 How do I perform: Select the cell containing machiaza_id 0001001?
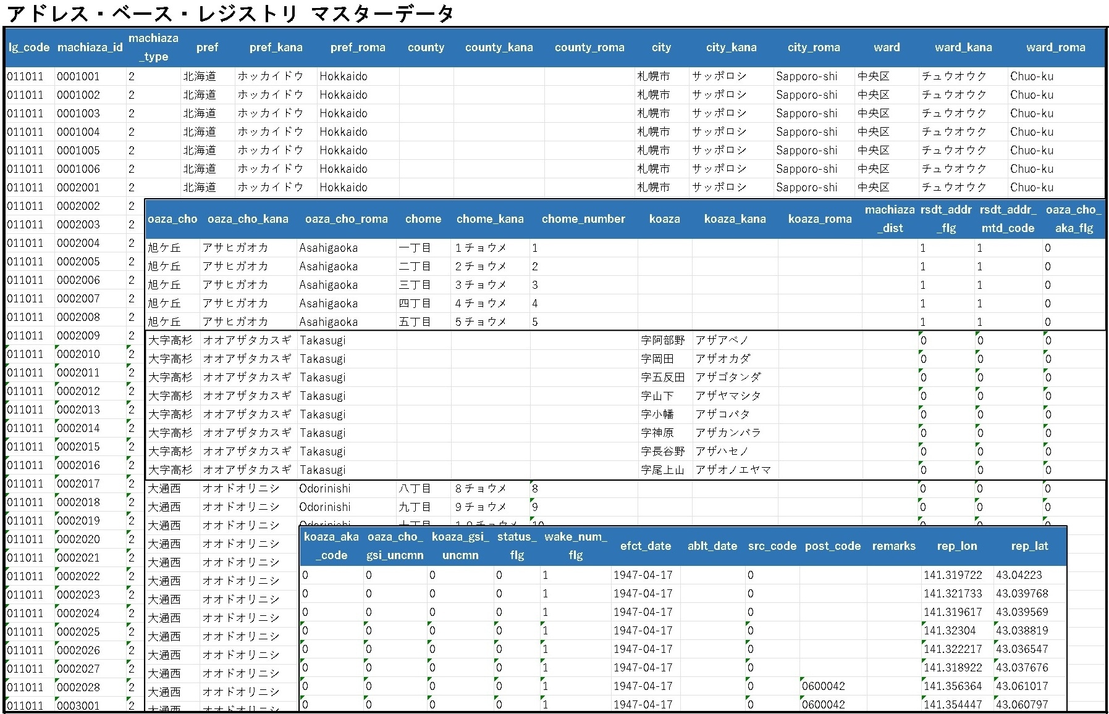coord(78,77)
